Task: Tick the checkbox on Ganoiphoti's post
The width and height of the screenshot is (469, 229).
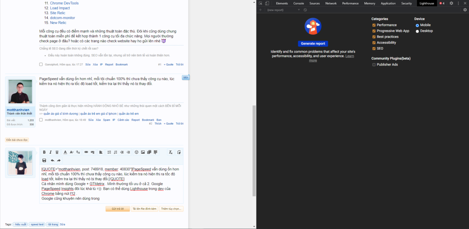Action: click(41, 64)
